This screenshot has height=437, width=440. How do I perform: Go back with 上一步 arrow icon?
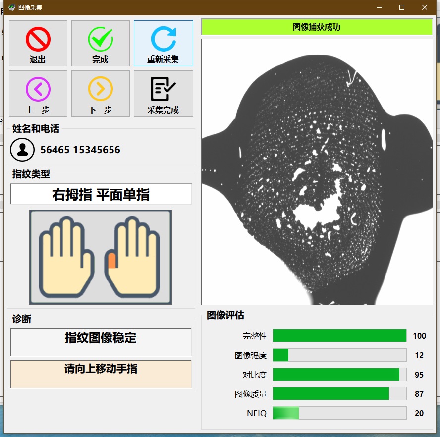pos(38,89)
